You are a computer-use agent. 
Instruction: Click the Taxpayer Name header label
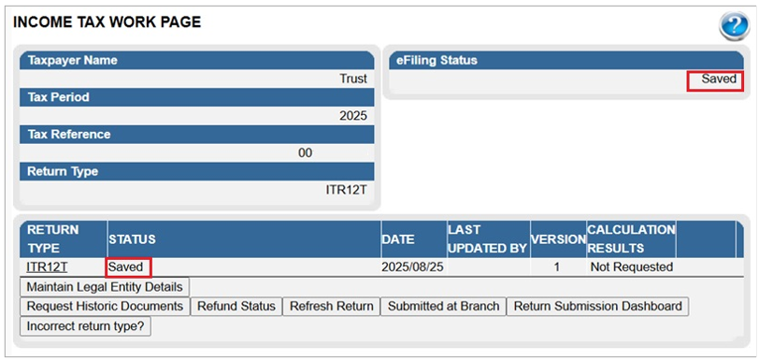[73, 61]
